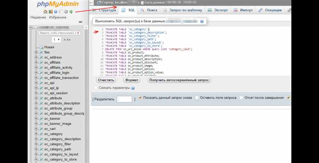
Task: Jump to last page with double arrow
Action: point(68,40)
